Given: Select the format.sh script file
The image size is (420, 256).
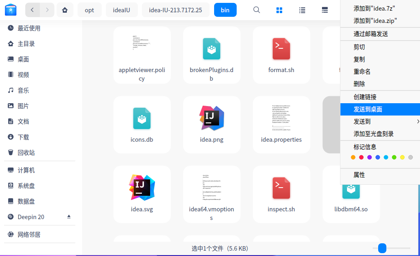Looking at the screenshot, I should coord(281,55).
